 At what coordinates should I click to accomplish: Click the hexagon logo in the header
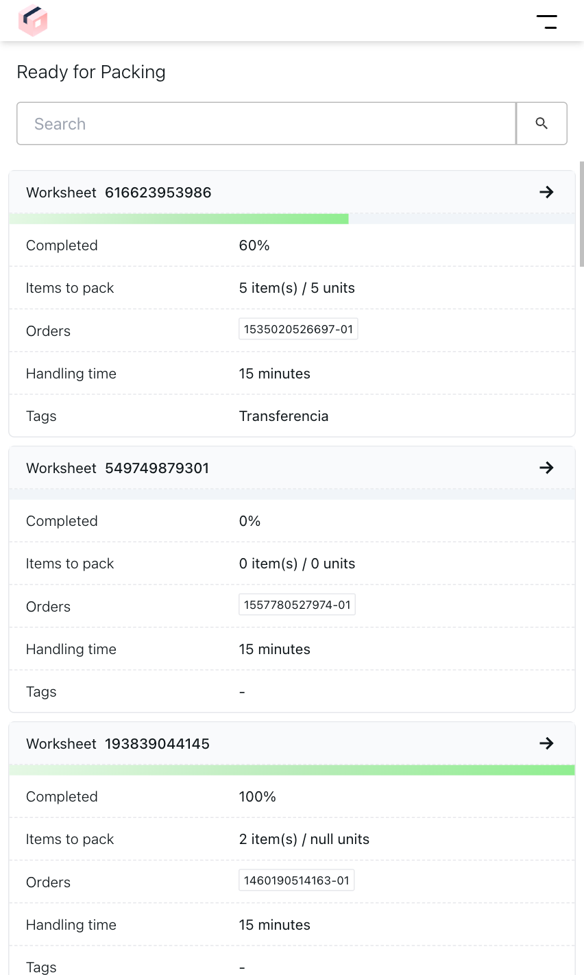pos(32,21)
